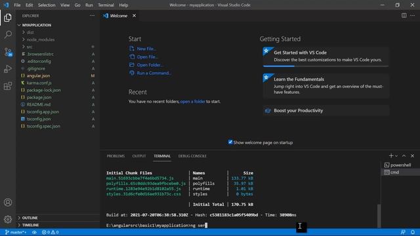Screen dimensions: 420x236
Task: Click the feedback icon in status bar
Action: point(403,232)
